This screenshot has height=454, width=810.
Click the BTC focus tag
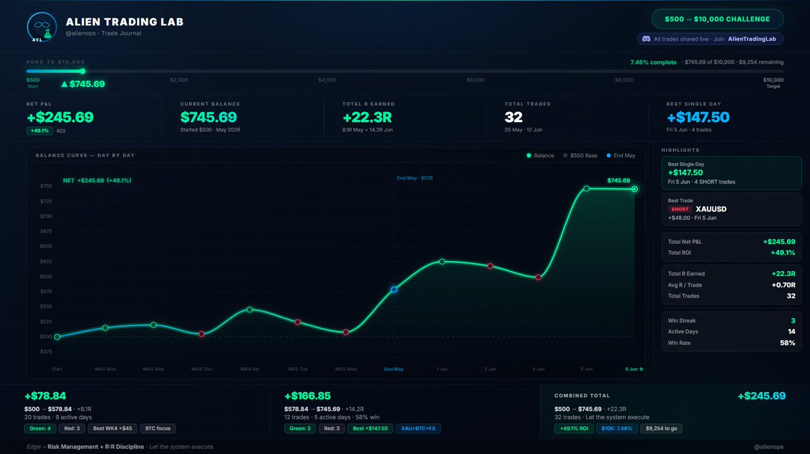coord(157,428)
